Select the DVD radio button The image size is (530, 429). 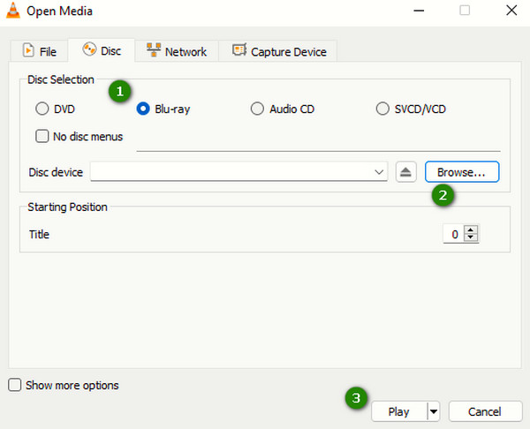[x=42, y=109]
